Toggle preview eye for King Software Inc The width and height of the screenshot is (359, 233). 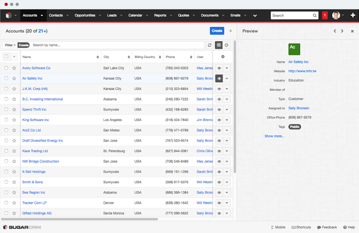[219, 120]
